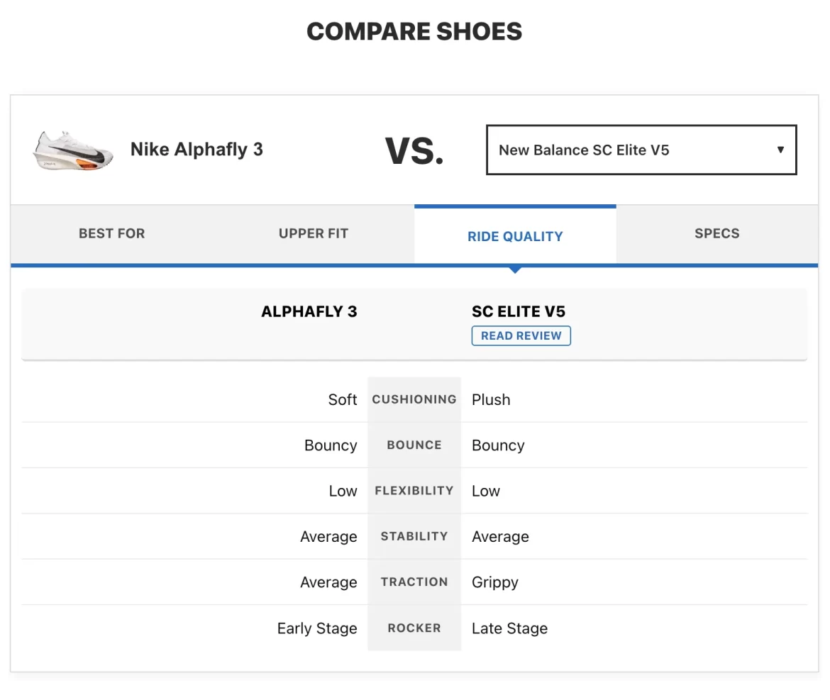The width and height of the screenshot is (830, 700).
Task: Click the Flexibility row label
Action: pyautogui.click(x=414, y=491)
